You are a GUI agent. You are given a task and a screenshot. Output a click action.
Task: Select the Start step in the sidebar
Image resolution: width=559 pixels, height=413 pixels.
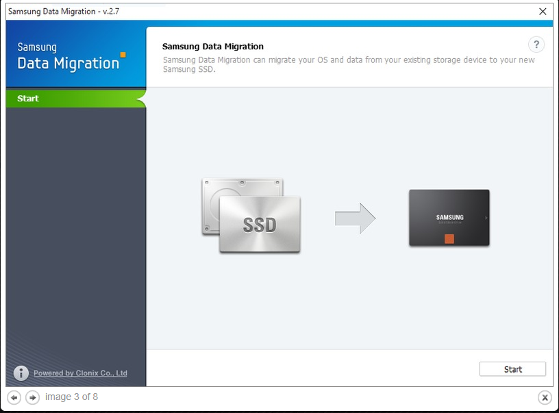[76, 99]
